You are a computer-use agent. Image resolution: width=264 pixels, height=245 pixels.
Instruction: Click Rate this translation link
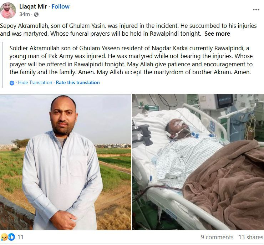[x=78, y=82]
